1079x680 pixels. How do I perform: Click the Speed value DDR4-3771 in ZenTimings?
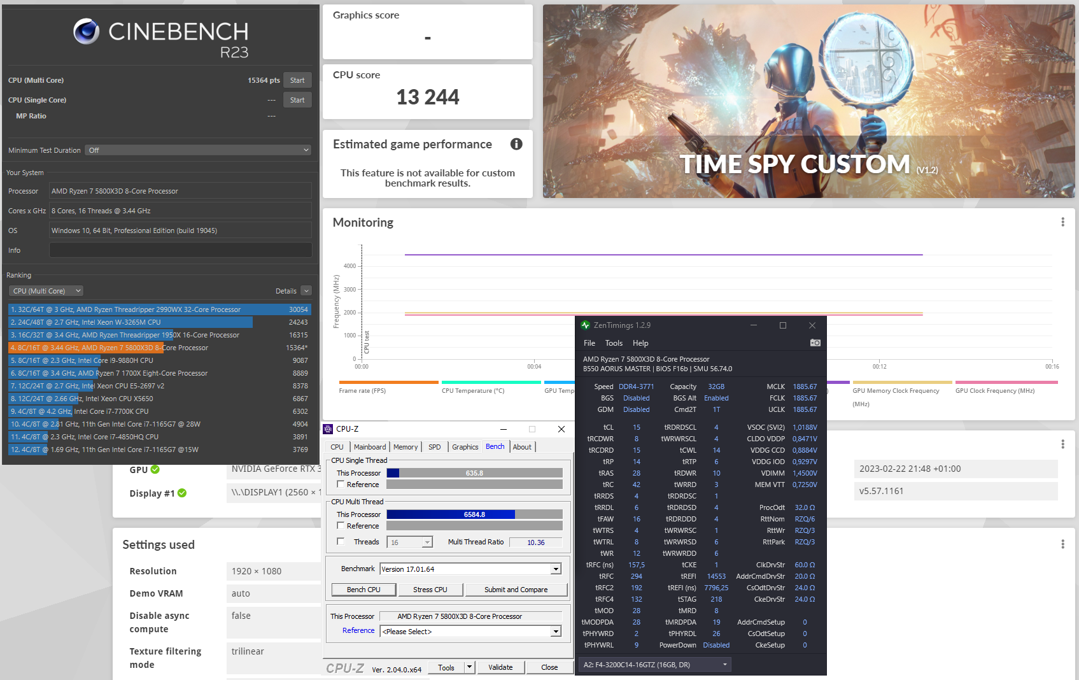[636, 386]
